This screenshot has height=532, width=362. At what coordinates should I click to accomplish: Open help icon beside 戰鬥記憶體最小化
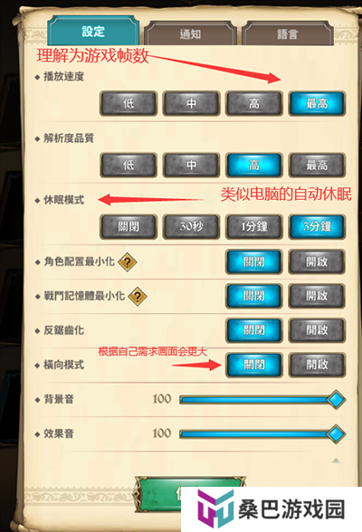pos(138,296)
